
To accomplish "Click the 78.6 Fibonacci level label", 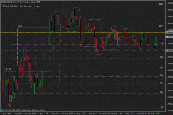I will [x=162, y=57].
